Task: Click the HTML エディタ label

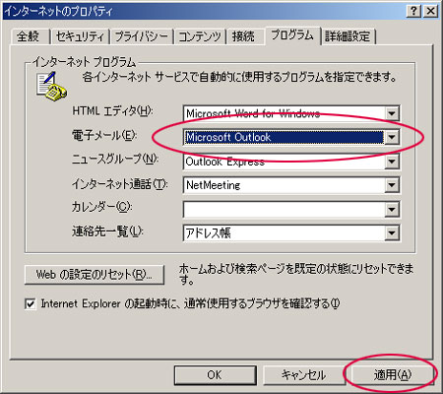Action: (x=112, y=111)
